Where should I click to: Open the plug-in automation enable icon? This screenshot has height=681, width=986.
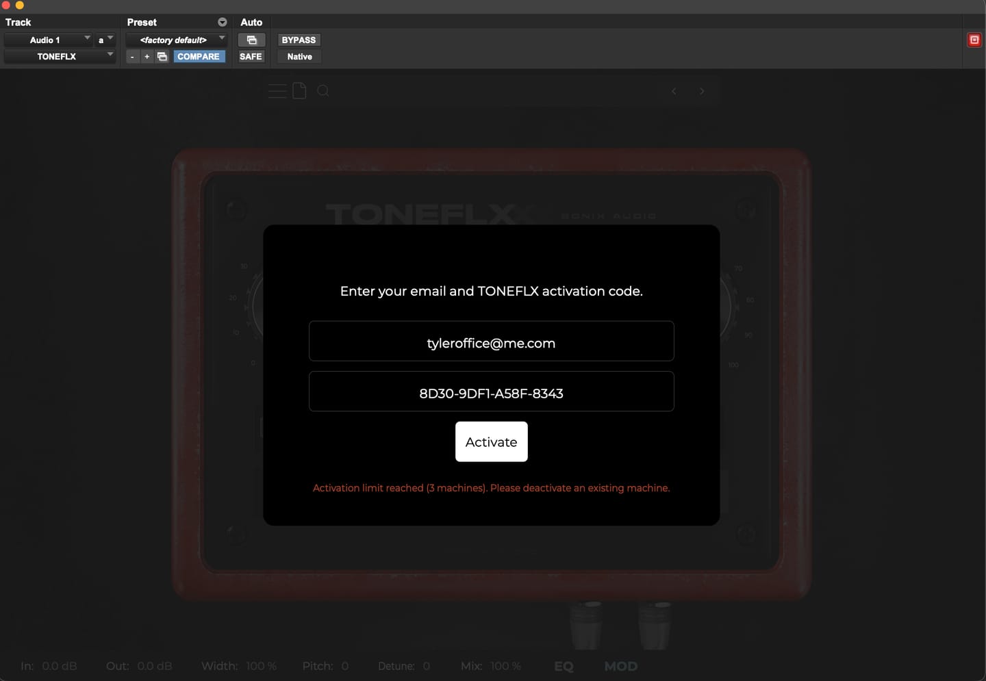click(x=251, y=40)
